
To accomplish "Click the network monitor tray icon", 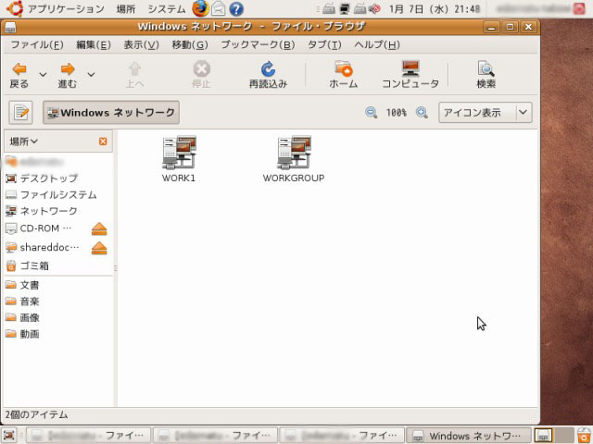I will coord(345,8).
